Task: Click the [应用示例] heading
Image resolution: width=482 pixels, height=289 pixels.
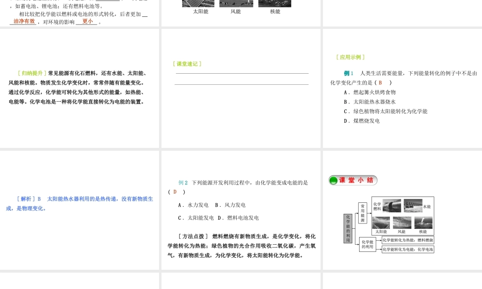Action: pos(350,57)
